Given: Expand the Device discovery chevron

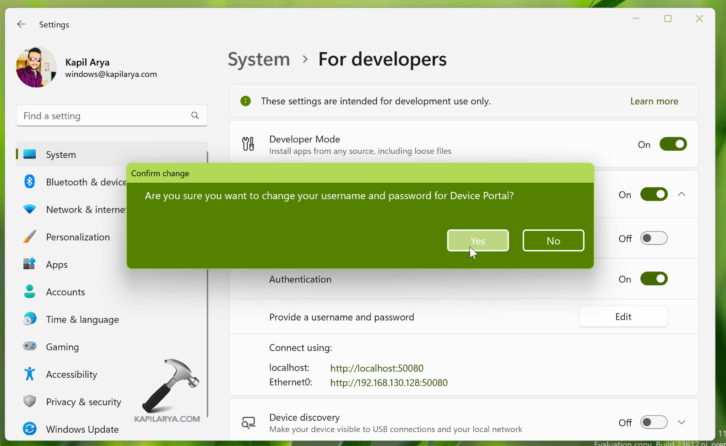Looking at the screenshot, I should (682, 422).
